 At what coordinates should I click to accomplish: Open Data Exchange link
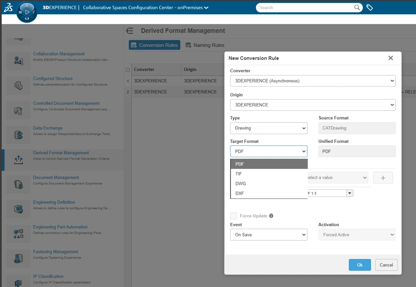tap(48, 128)
